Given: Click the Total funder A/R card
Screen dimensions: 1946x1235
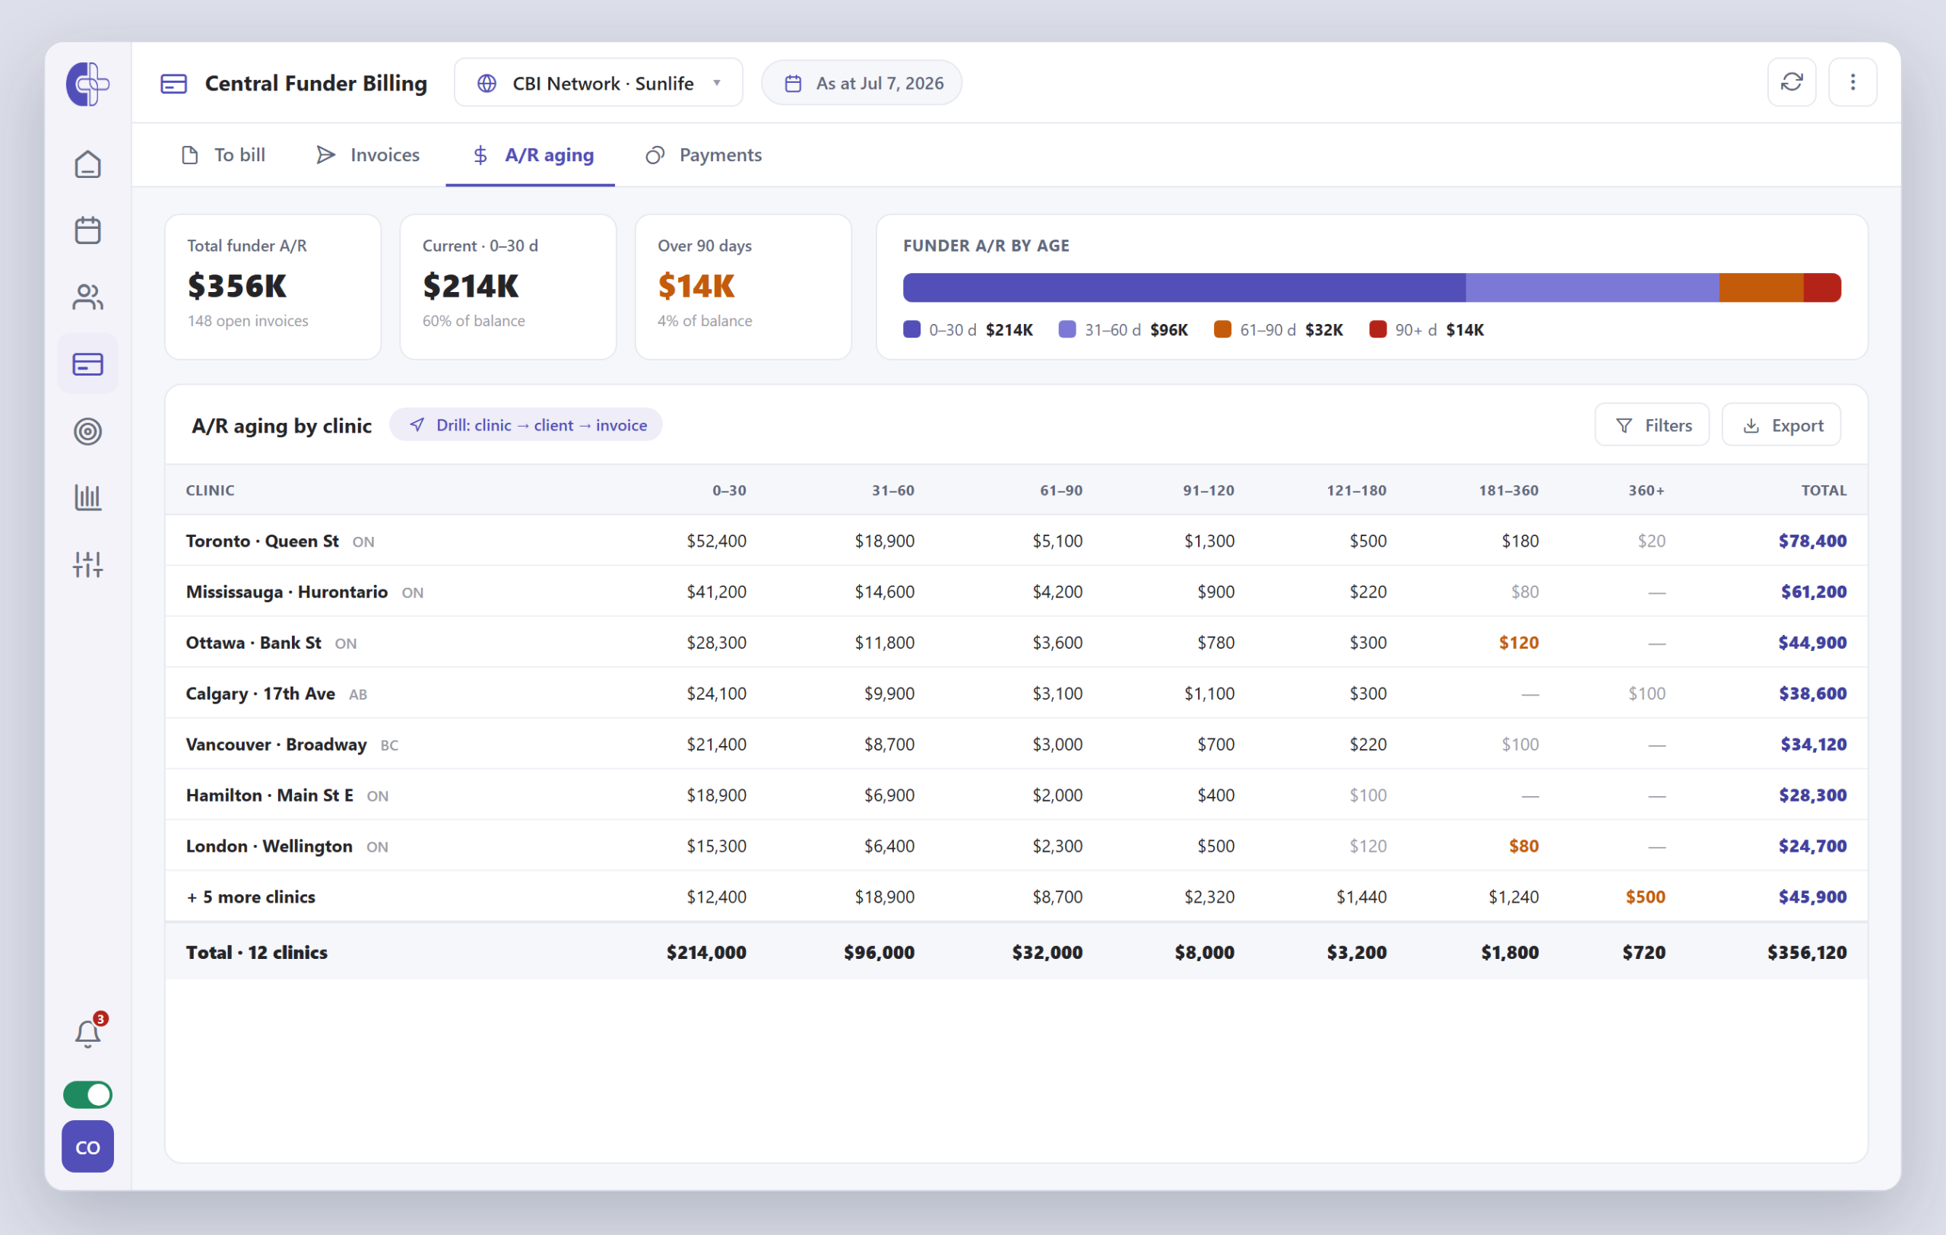Looking at the screenshot, I should pos(272,287).
